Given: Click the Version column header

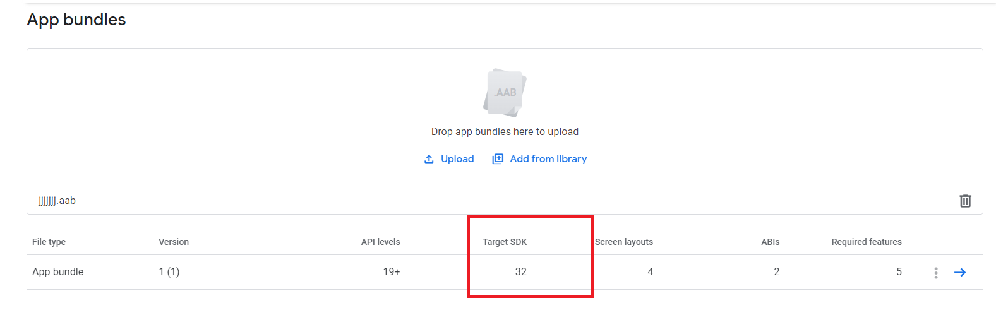Looking at the screenshot, I should (x=174, y=242).
